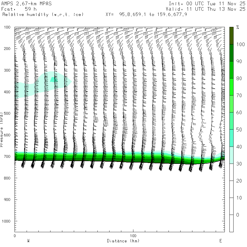This screenshot has height=247, width=247.
Task: Select the 60-70% light green colorbar swatch
Action: (231, 104)
